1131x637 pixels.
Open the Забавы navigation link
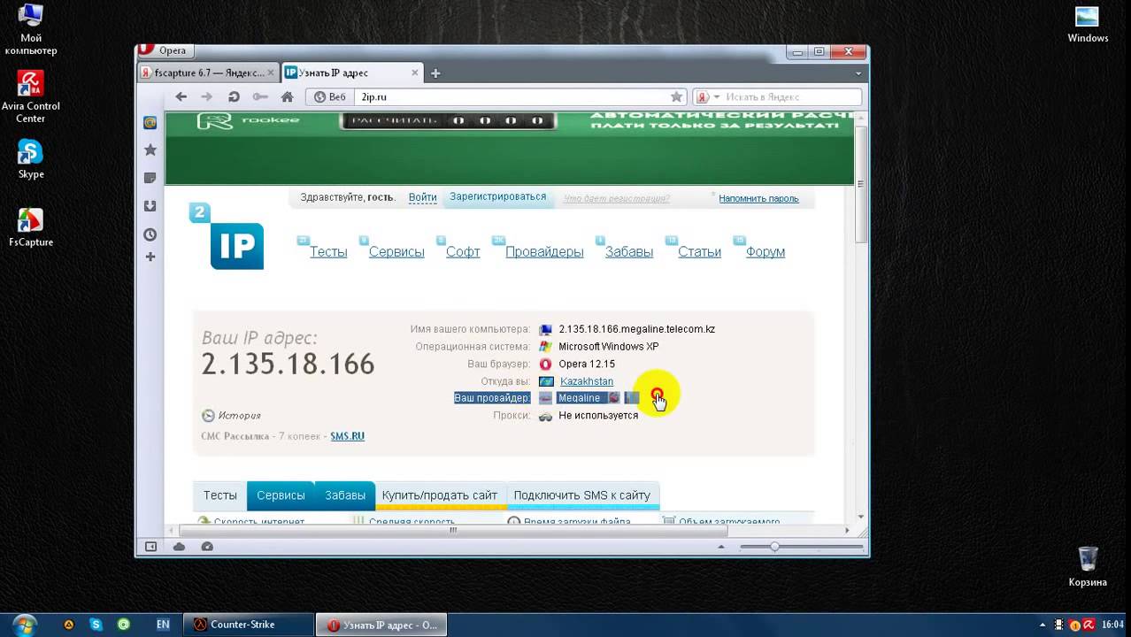point(629,252)
